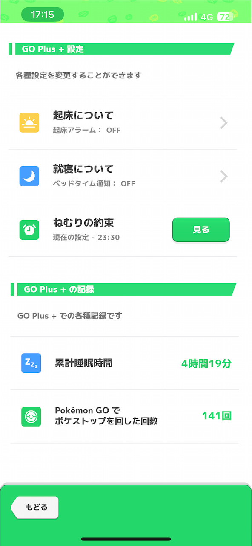Tap the green alarm clock icon
This screenshot has width=252, height=546.
pyautogui.click(x=29, y=230)
